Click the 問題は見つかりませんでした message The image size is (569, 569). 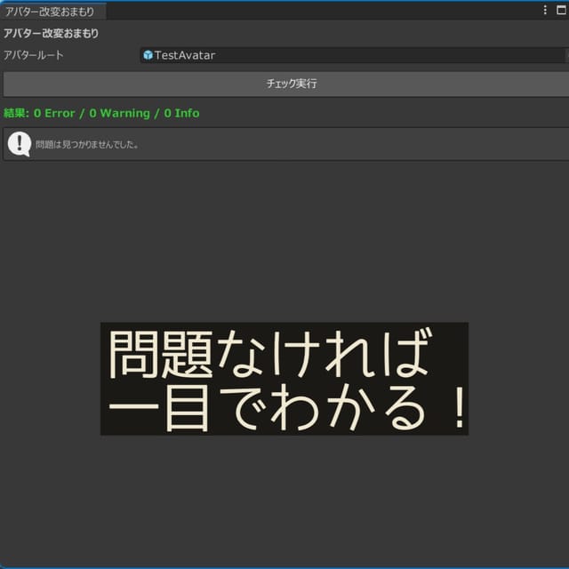coord(87,144)
